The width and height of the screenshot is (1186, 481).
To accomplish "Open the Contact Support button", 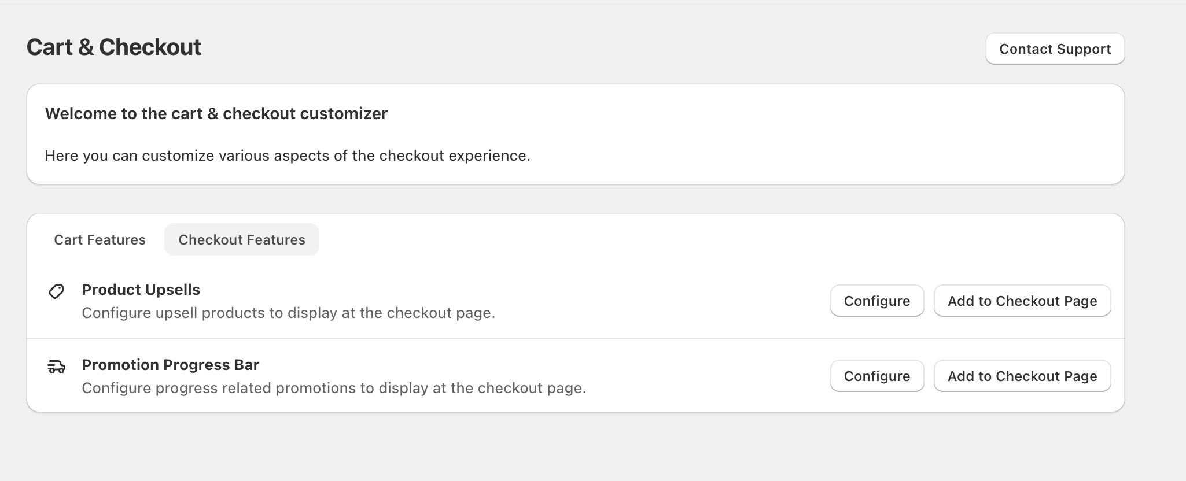I will [1055, 49].
